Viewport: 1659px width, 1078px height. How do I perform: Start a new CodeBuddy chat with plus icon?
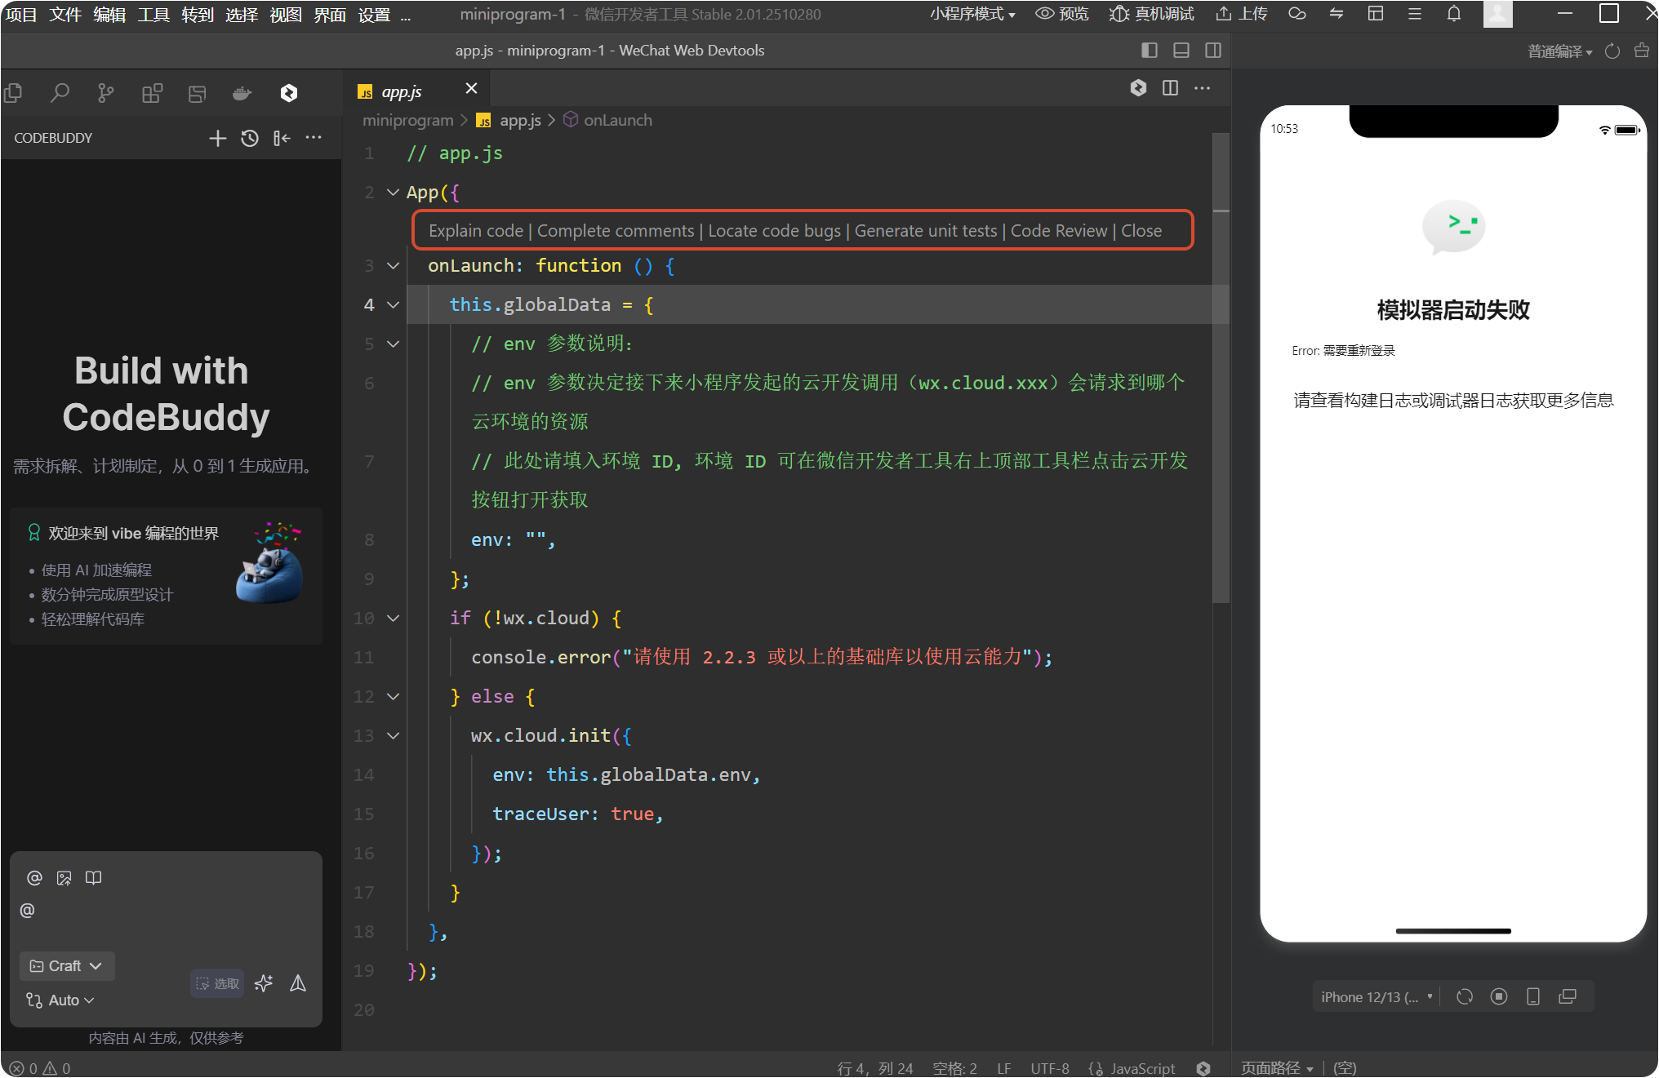[x=217, y=138]
